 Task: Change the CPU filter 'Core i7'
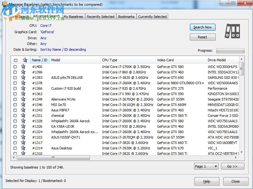(x=46, y=26)
